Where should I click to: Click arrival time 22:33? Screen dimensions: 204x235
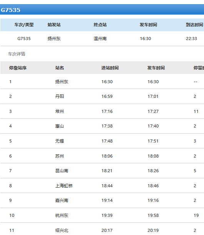(x=191, y=39)
